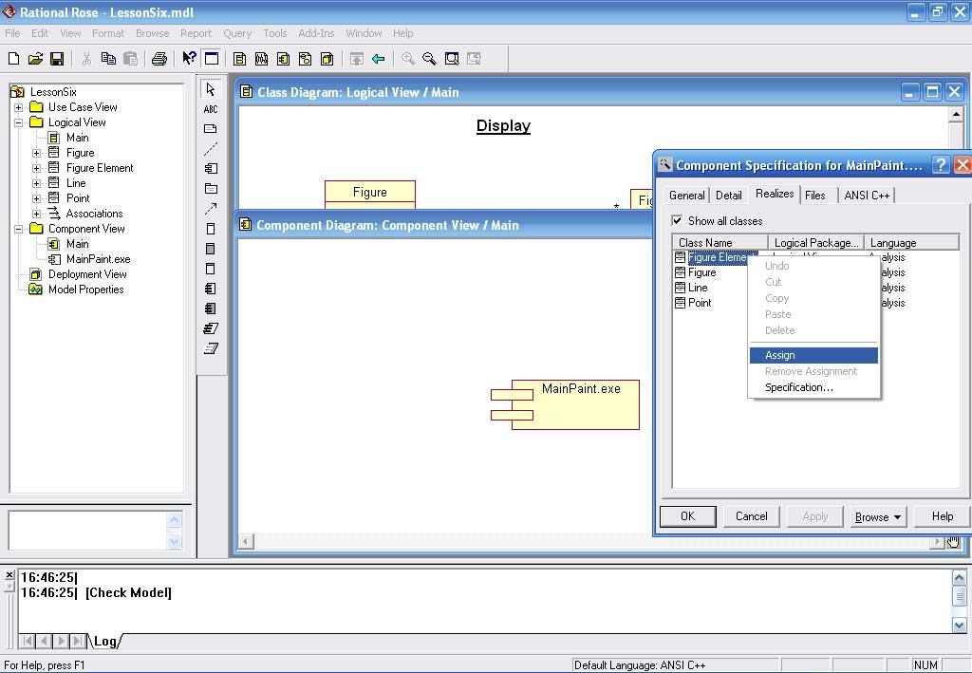Select the Package tool in toolbox
Screen dimensions: 972x673
point(211,188)
